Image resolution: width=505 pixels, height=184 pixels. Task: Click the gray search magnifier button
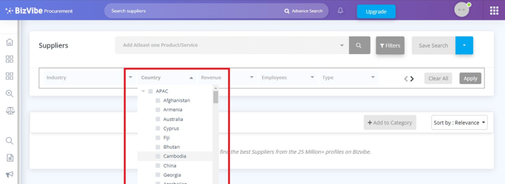coord(360,45)
